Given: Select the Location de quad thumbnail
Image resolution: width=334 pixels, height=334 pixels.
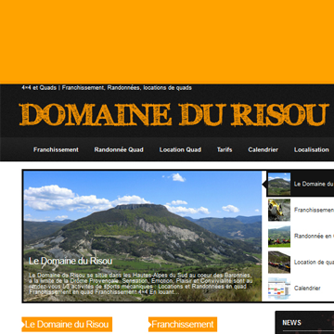Looking at the screenshot, I should coord(279,262).
